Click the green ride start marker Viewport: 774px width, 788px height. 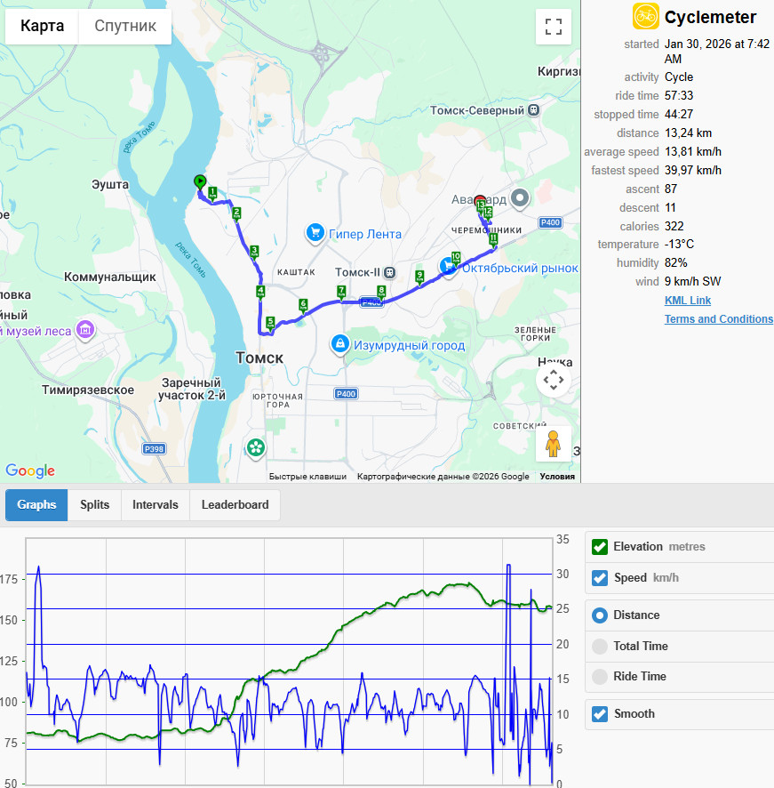coord(200,182)
